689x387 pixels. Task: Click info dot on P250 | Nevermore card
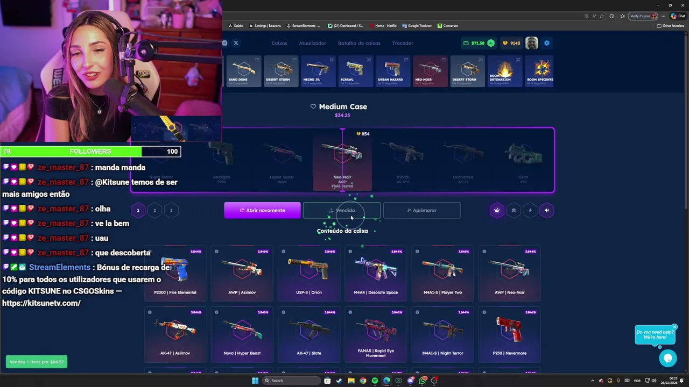point(484,312)
